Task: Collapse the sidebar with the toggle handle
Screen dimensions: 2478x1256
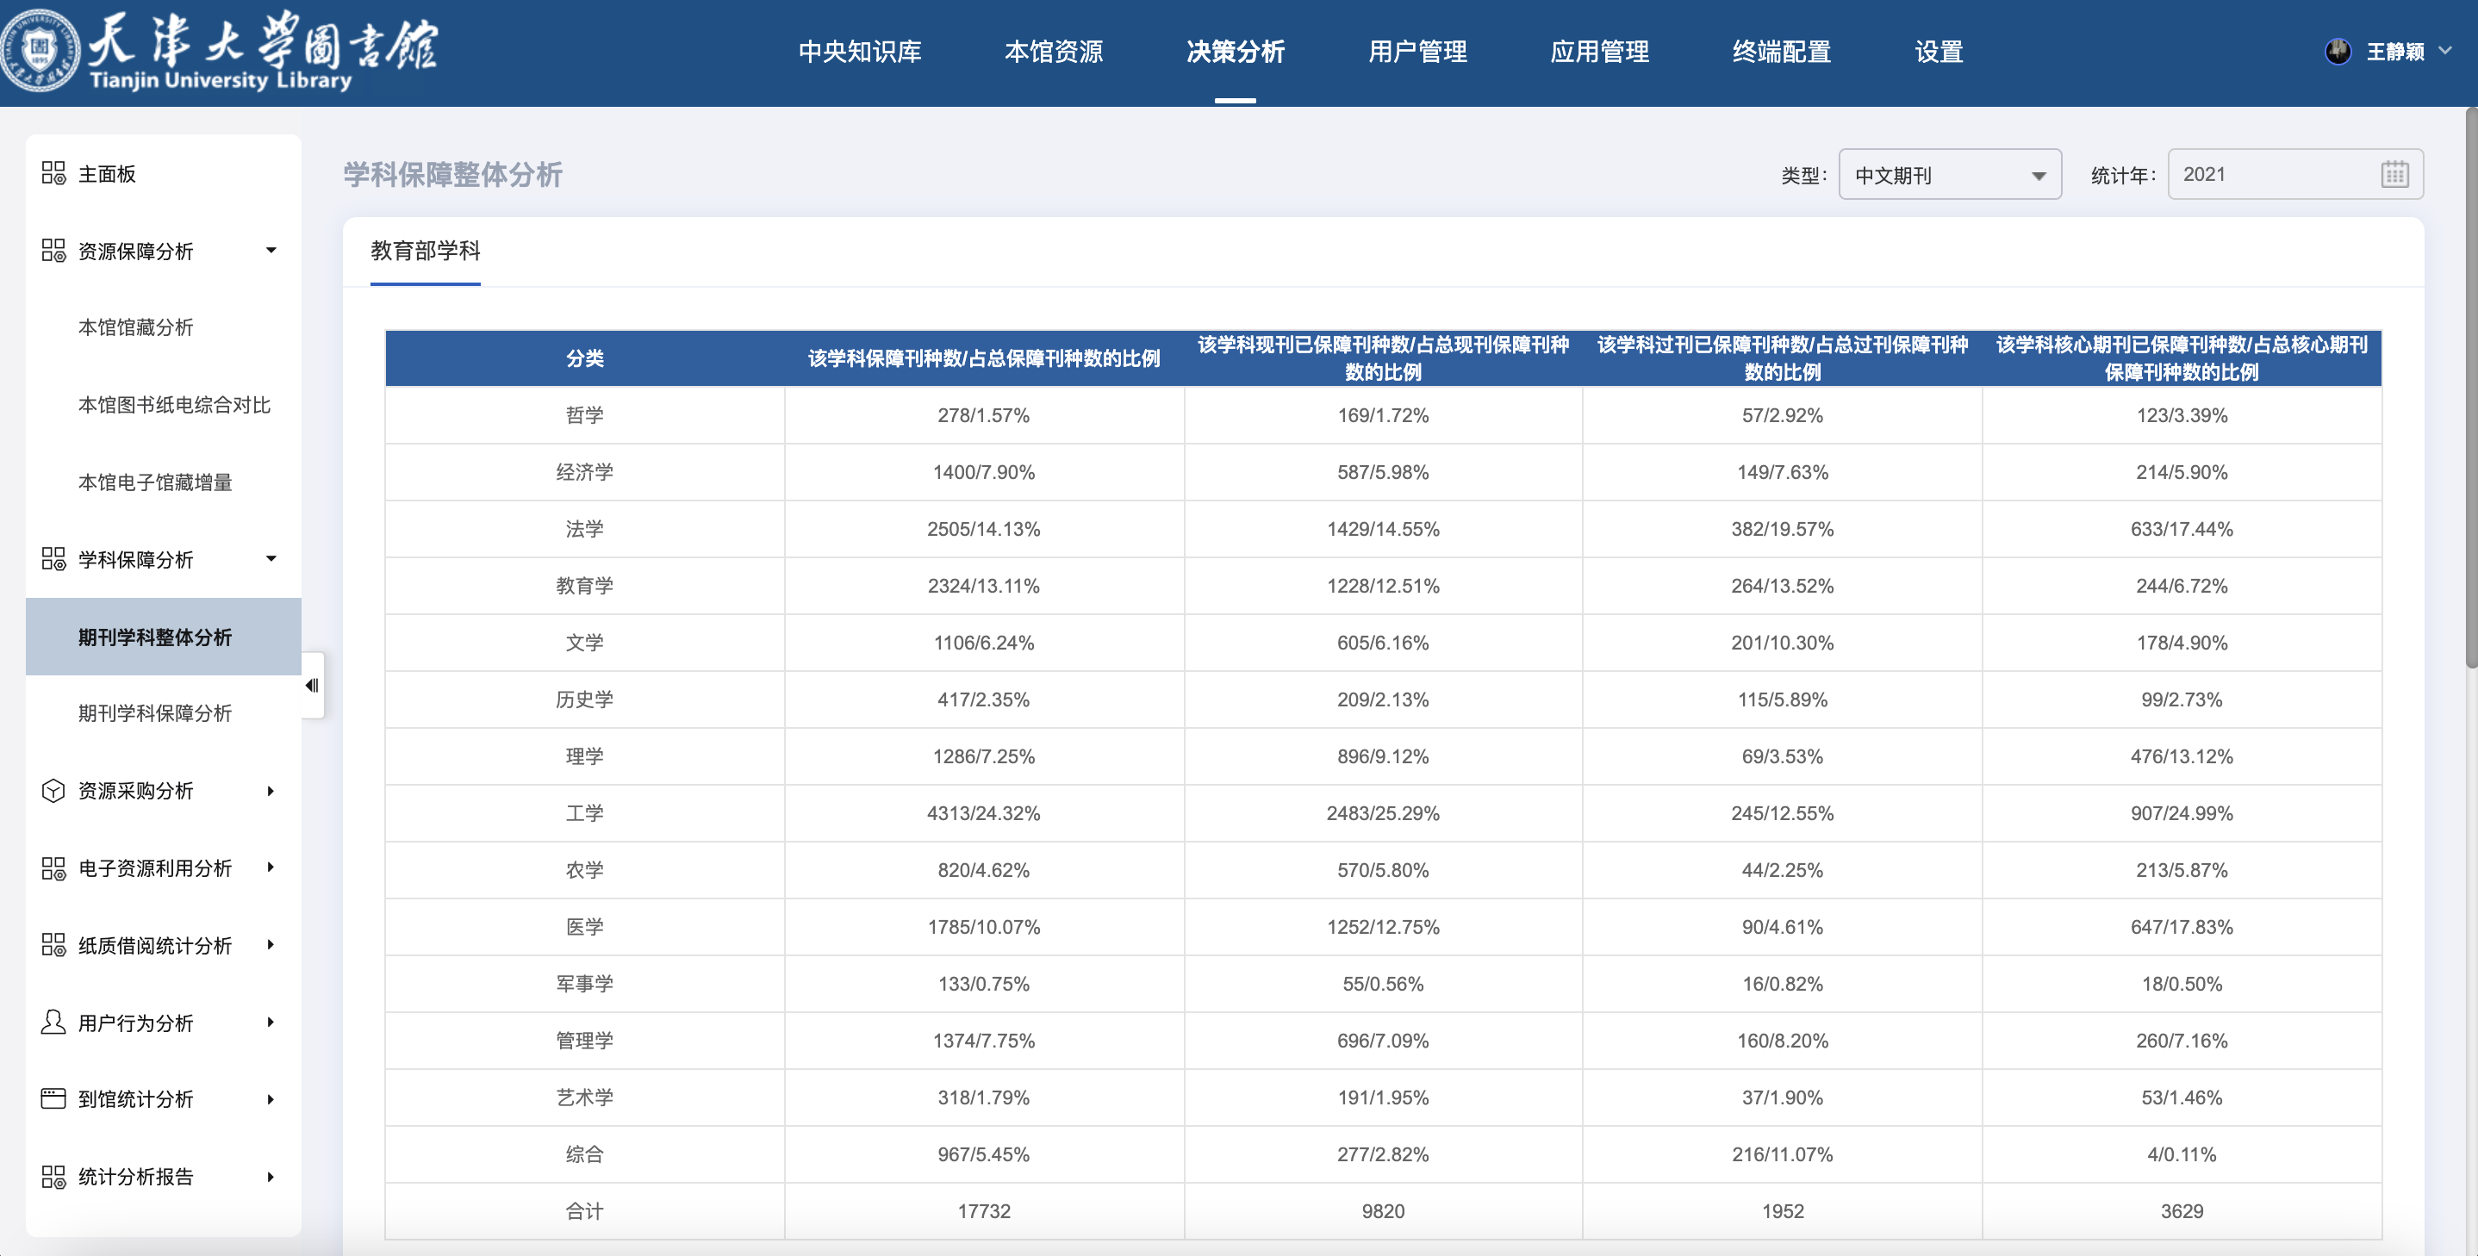Action: (312, 685)
